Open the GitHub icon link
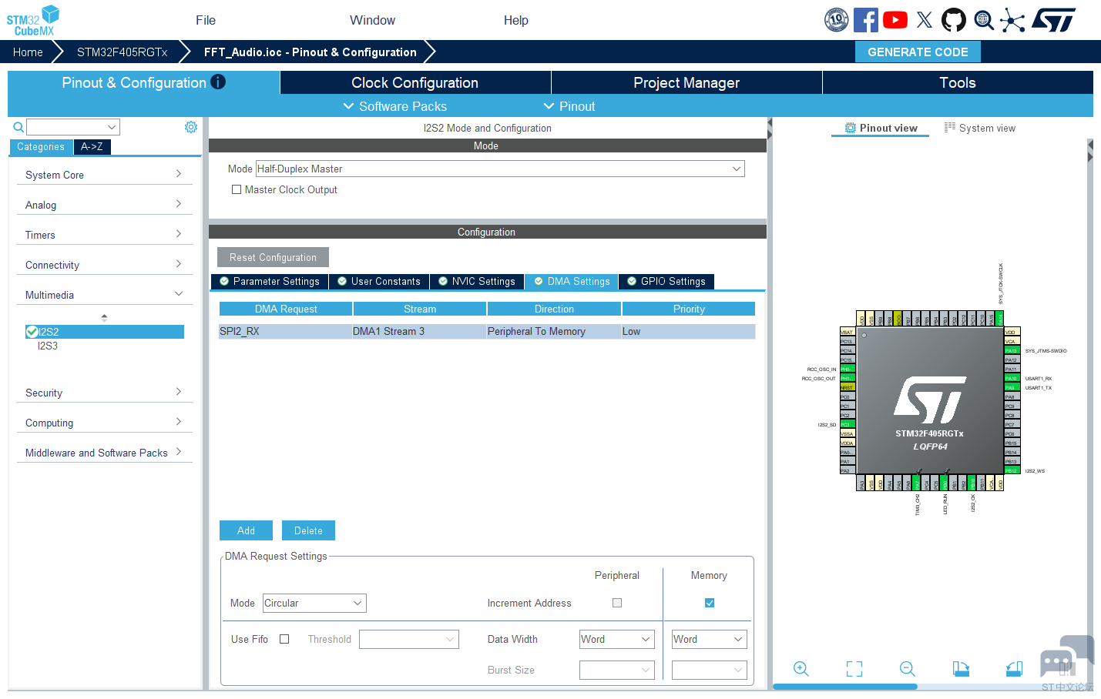Screen dimensions: 1101x699 pos(954,20)
